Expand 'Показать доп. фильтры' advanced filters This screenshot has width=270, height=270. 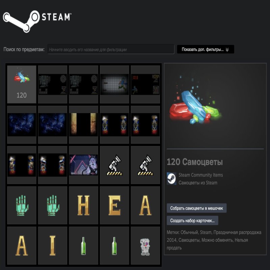(x=202, y=50)
